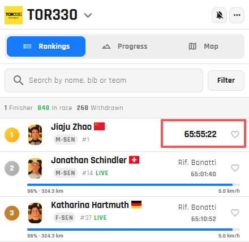Expand the TOR330 race dropdown chevron

coord(88,15)
